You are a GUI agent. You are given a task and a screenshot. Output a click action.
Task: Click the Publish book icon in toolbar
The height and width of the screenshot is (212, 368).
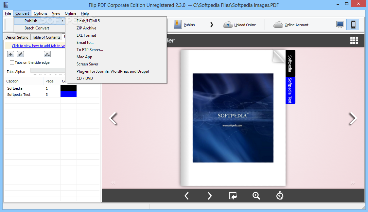[178, 25]
